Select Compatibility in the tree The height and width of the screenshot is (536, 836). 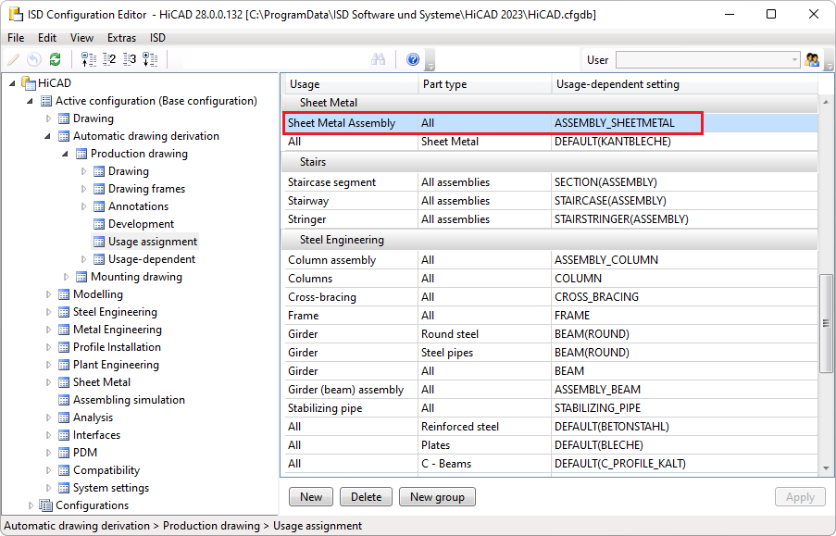[106, 470]
